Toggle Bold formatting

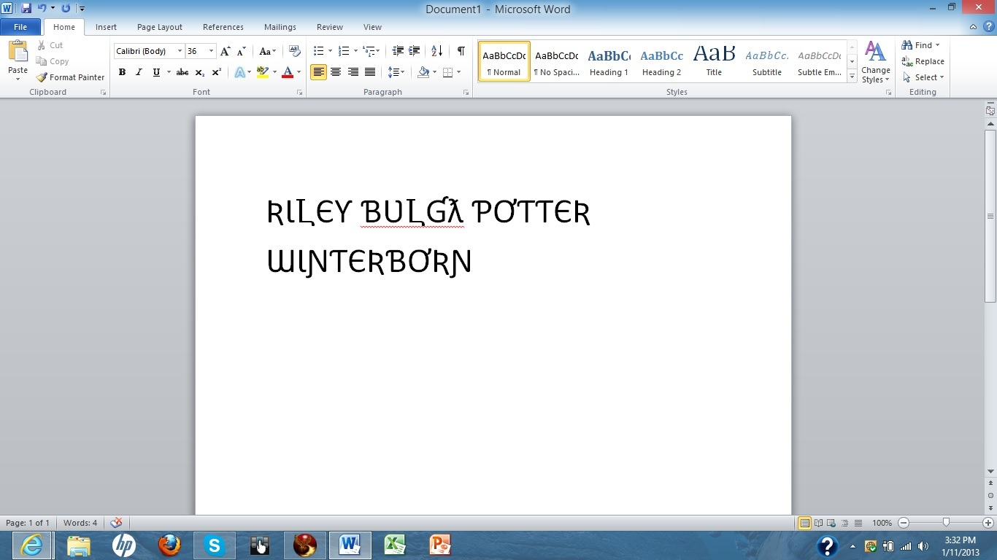point(122,72)
